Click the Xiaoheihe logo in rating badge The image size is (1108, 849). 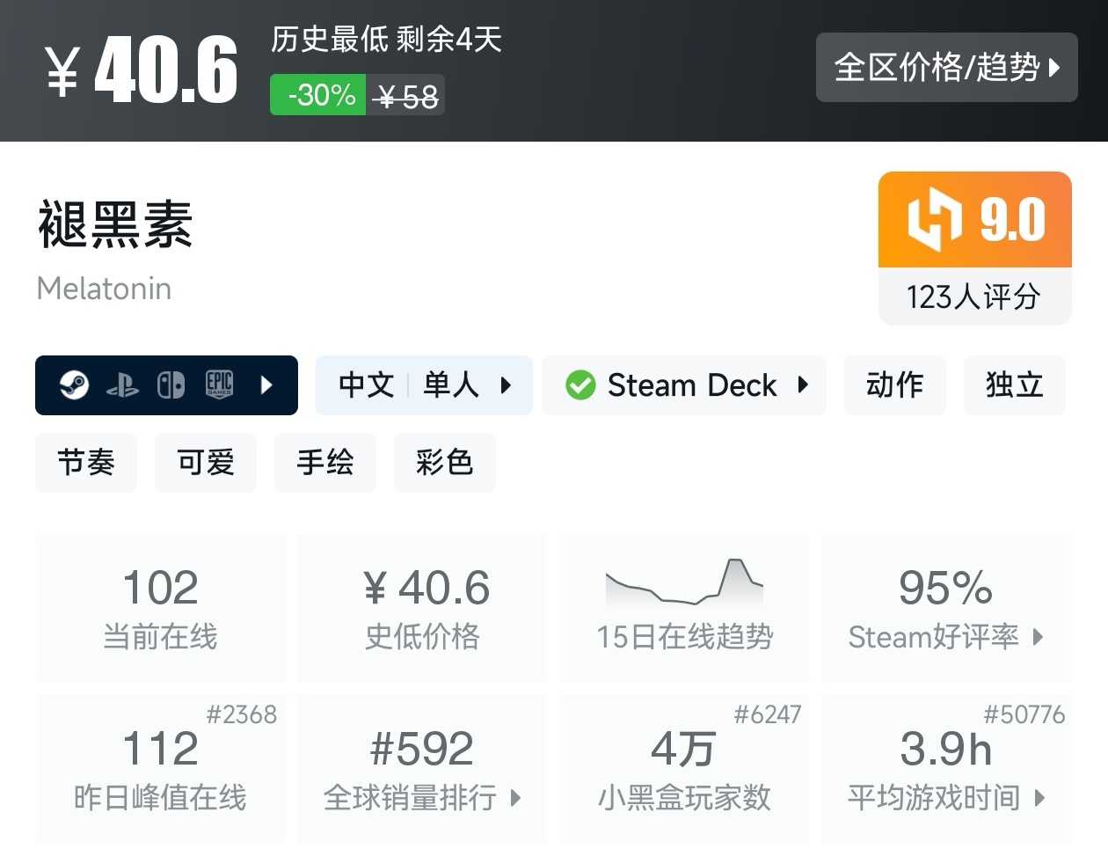click(934, 219)
